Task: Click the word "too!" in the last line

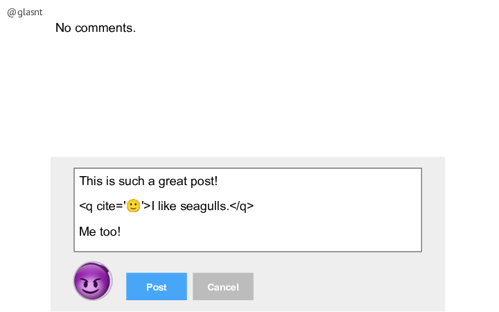Action: [110, 232]
